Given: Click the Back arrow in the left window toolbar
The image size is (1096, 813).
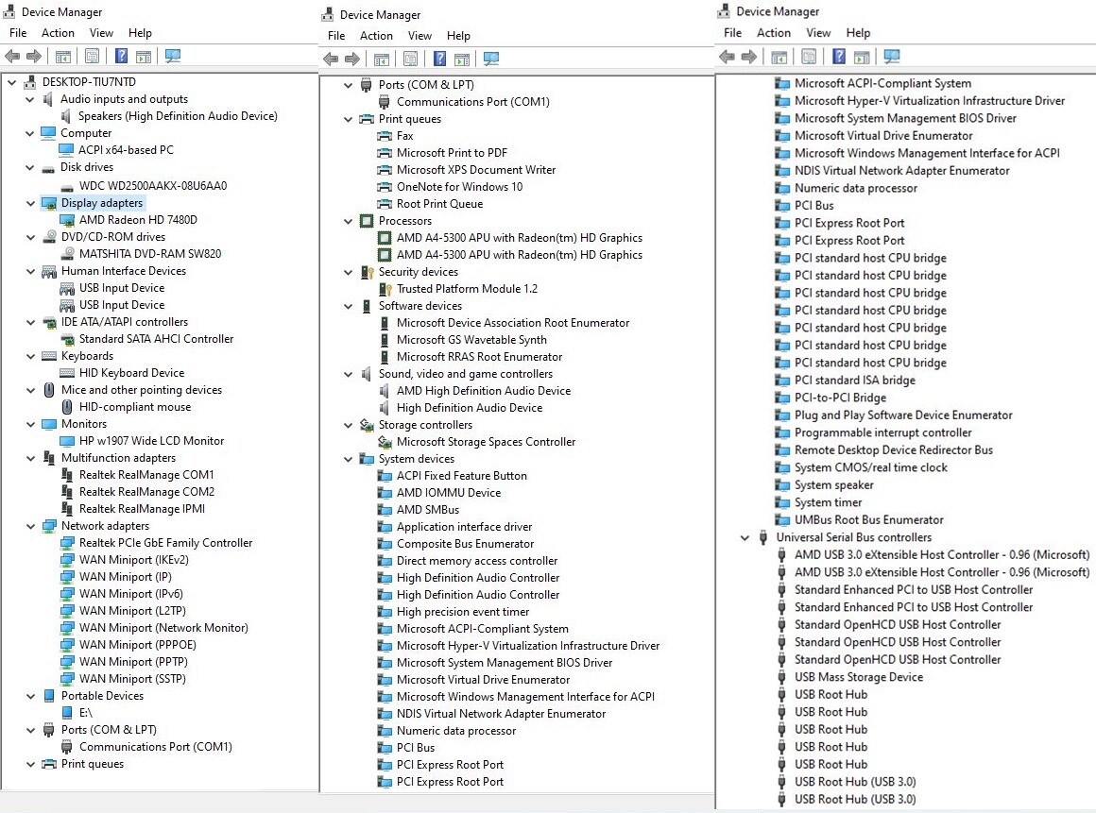Looking at the screenshot, I should coord(12,57).
